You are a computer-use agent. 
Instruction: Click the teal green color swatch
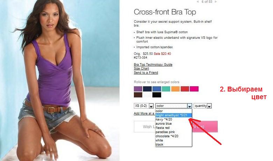(166, 89)
